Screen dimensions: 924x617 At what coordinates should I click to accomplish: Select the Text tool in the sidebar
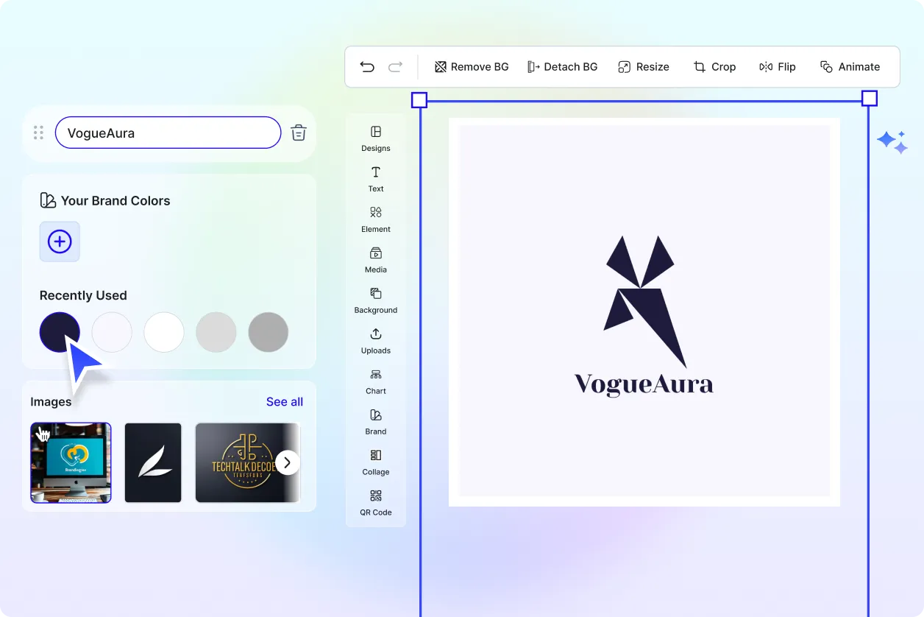tap(376, 178)
